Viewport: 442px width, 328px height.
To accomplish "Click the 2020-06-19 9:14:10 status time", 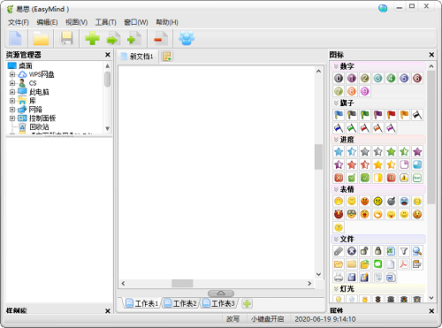I will click(x=325, y=319).
